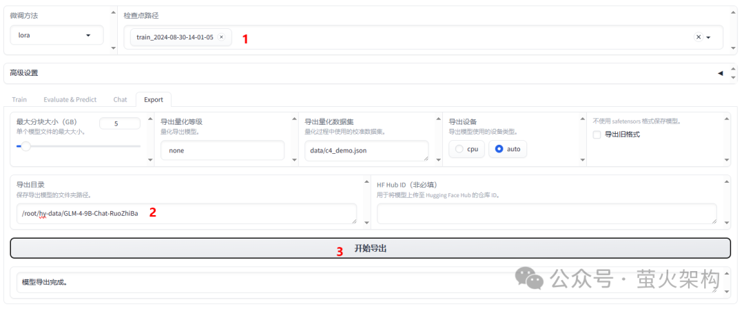
Task: Switch to the Evaluate & Predict tab
Action: tap(70, 99)
